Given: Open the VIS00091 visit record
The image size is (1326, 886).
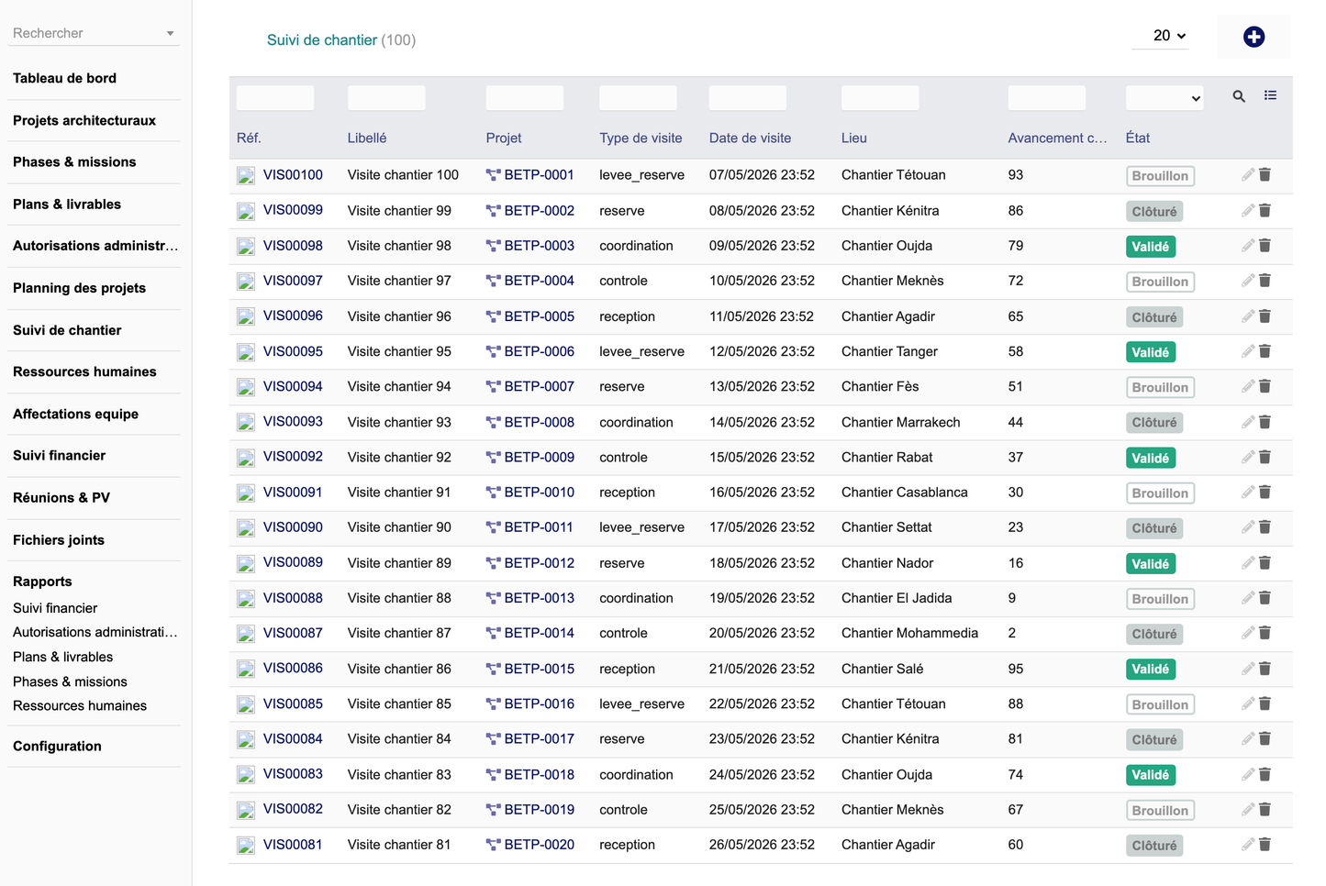Looking at the screenshot, I should (293, 493).
